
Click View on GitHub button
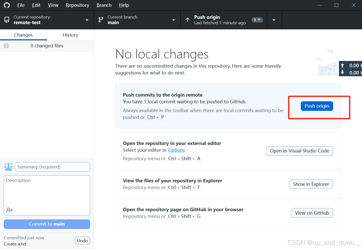pyautogui.click(x=312, y=213)
